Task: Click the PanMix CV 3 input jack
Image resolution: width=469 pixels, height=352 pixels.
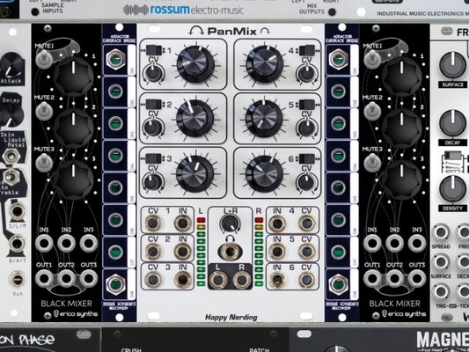Action: pyautogui.click(x=153, y=280)
